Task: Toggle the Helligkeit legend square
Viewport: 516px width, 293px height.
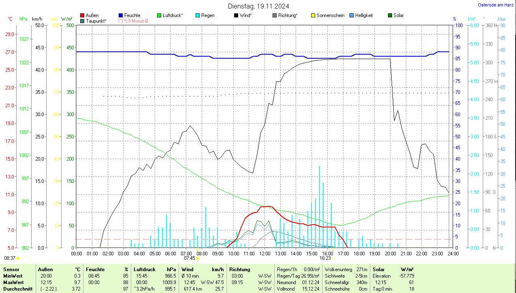Action: (x=352, y=15)
